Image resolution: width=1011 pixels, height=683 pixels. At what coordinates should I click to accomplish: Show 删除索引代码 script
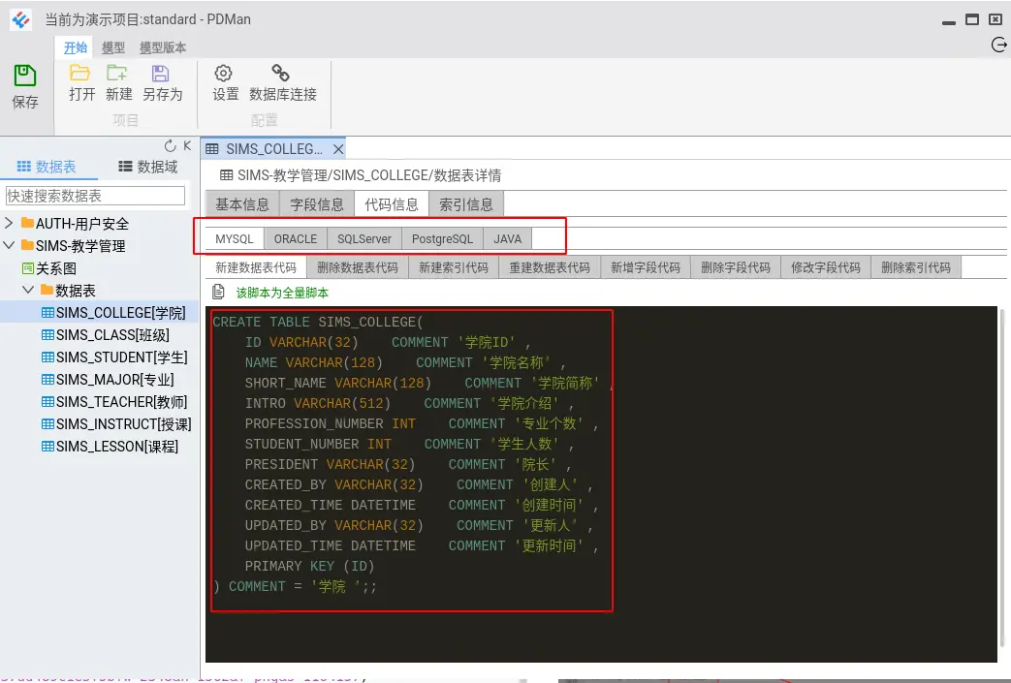point(916,267)
